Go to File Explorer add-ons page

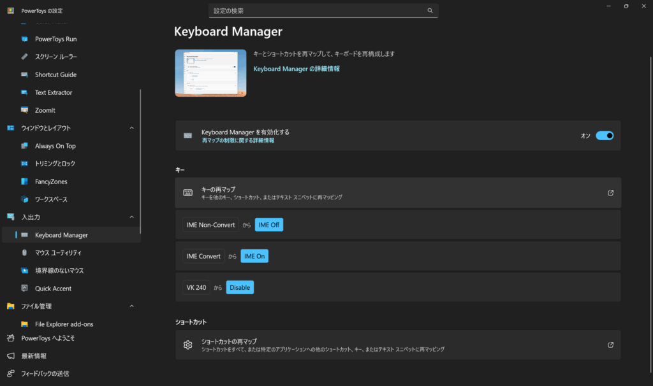point(64,324)
